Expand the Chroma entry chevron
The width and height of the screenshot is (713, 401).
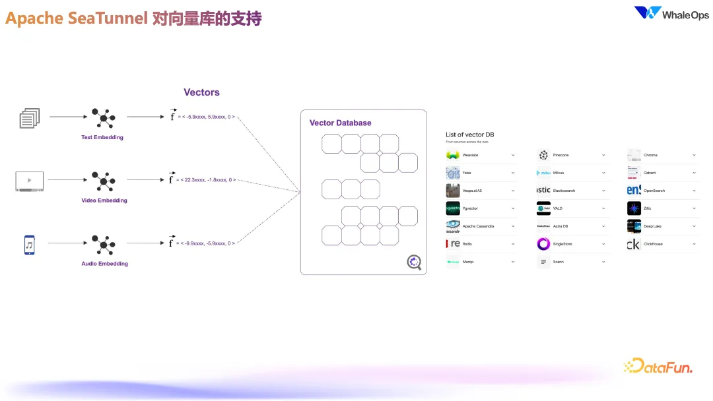click(x=694, y=155)
